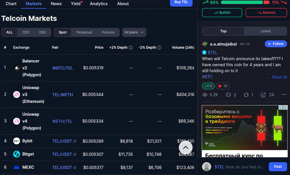
Task: Open e.a.almujaibel's username link
Action: pyautogui.click(x=224, y=44)
